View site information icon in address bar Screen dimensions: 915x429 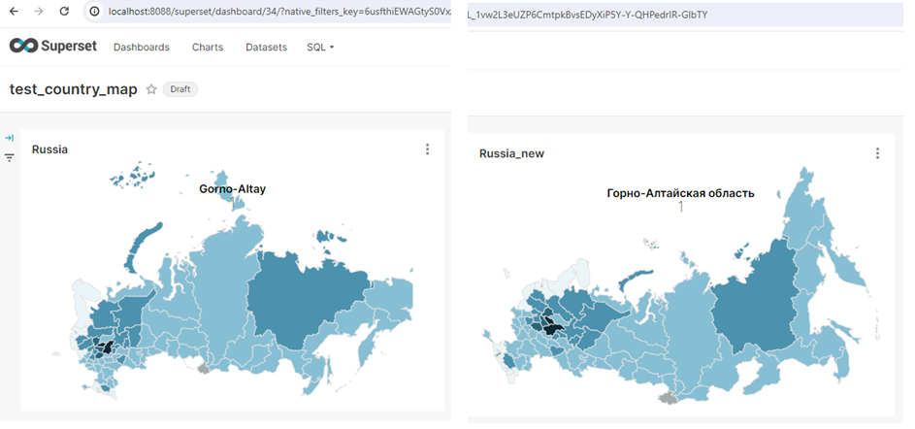click(96, 11)
